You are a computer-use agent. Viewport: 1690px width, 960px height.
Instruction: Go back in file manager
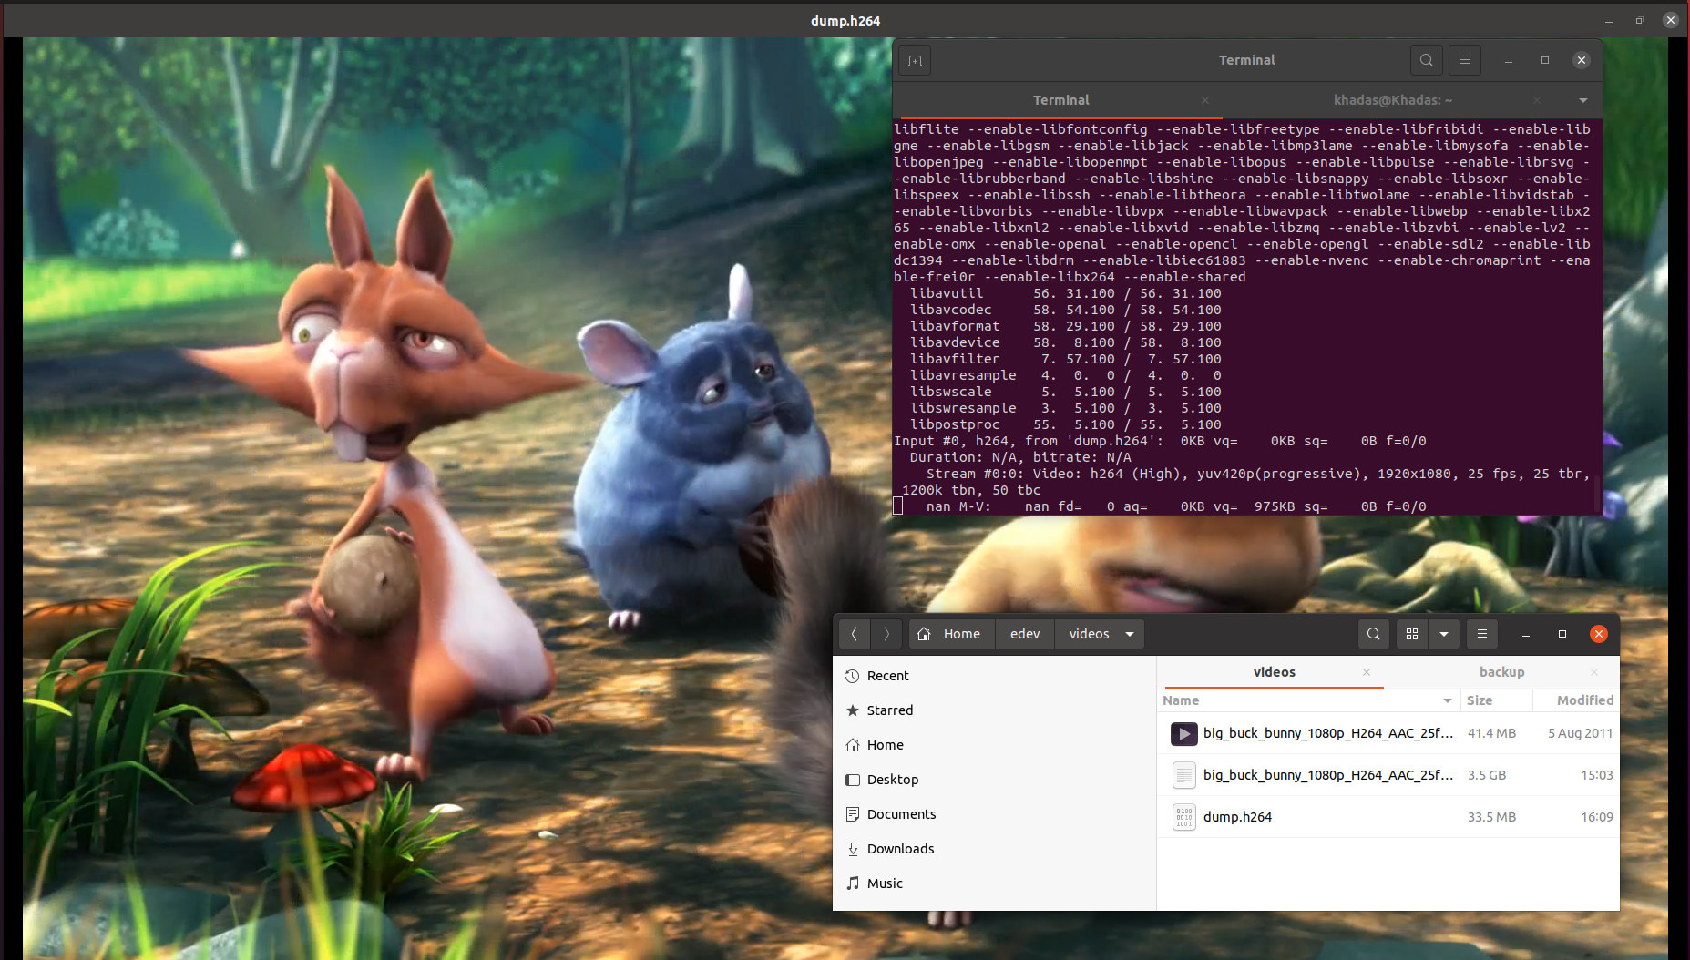tap(855, 634)
